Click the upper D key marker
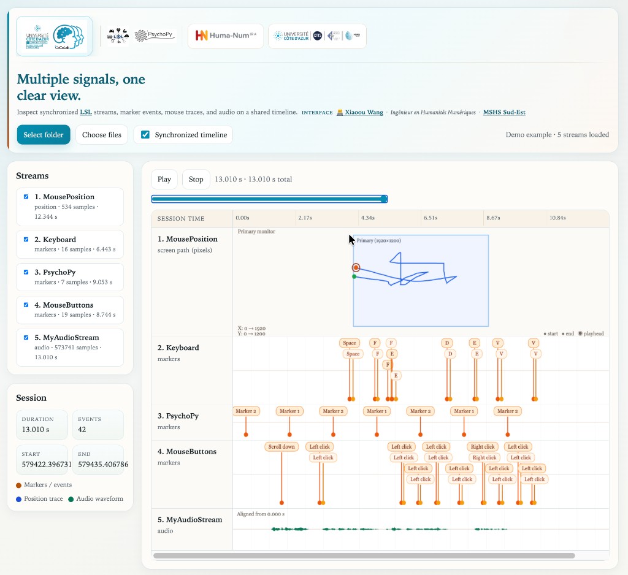628x575 pixels. pyautogui.click(x=447, y=343)
